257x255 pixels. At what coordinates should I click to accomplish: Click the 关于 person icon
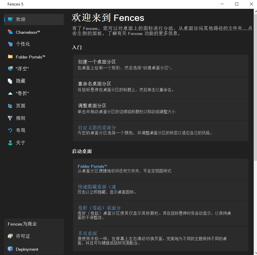pyautogui.click(x=10, y=143)
